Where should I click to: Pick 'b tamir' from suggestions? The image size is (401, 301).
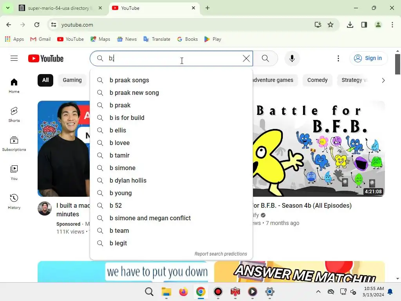[171, 155]
